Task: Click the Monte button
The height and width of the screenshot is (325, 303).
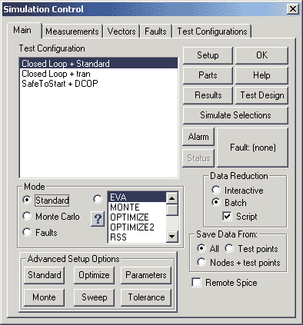Action: coord(45,297)
